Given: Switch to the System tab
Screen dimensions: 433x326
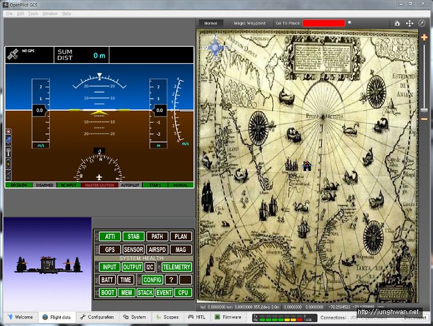Looking at the screenshot, I should point(135,317).
